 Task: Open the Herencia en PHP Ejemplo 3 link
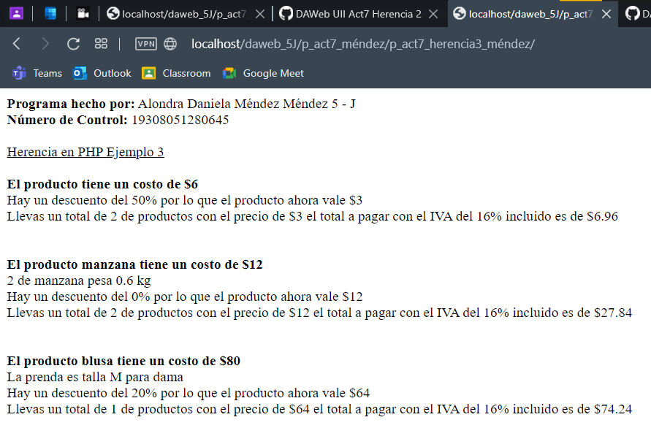click(x=84, y=152)
